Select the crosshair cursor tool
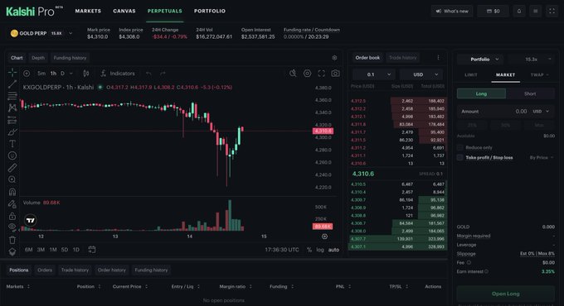Screen dimensions: 564x306 [12, 73]
